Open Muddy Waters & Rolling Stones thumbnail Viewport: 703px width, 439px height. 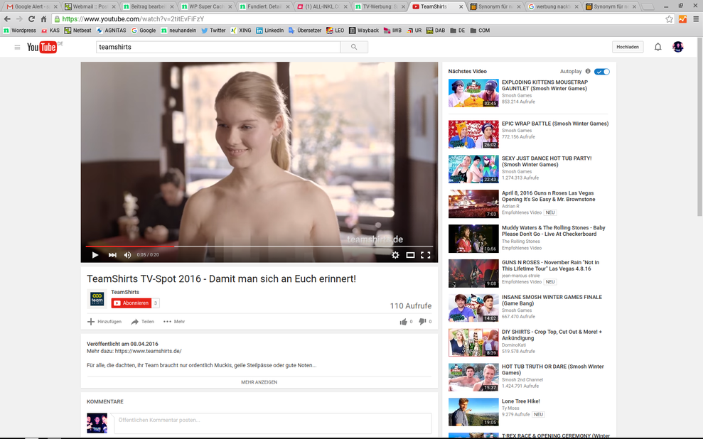(473, 239)
